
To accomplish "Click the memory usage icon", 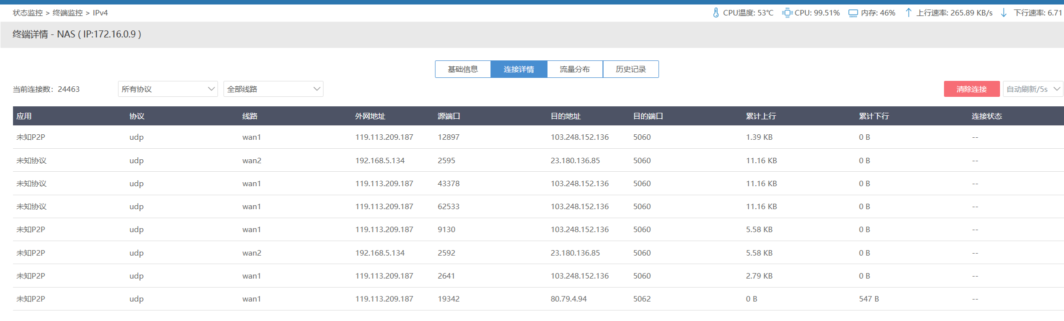I will point(853,13).
